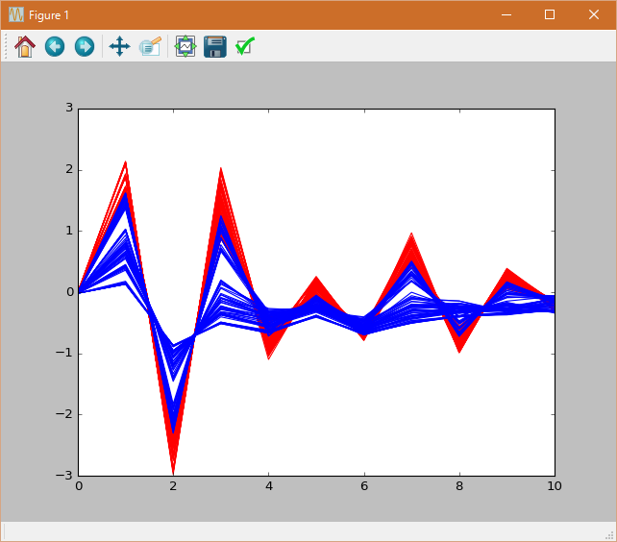
Task: Maximize the Figure 1 window
Action: point(550,15)
